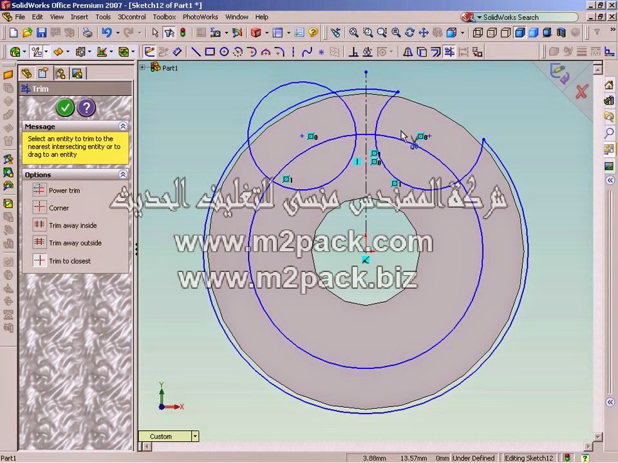This screenshot has width=618, height=463.
Task: Click the Smart Dimension icon
Action: coord(177,52)
